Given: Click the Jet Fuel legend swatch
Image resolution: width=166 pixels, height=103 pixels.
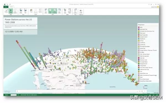Looking at the screenshot, I should pyautogui.click(x=139, y=41).
